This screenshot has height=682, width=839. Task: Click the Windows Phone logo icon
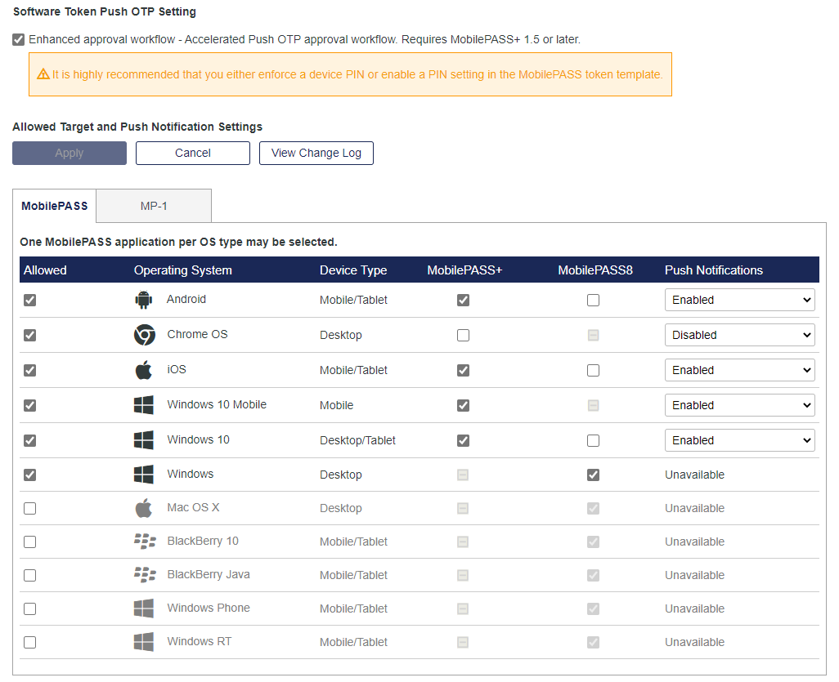tap(144, 608)
